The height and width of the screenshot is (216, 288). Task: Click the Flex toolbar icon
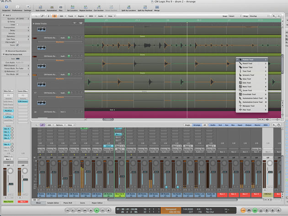61,7
